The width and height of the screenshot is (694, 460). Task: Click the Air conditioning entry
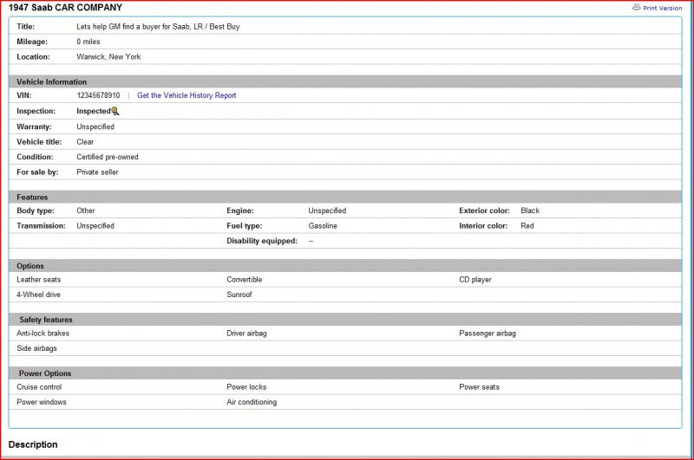click(x=252, y=402)
